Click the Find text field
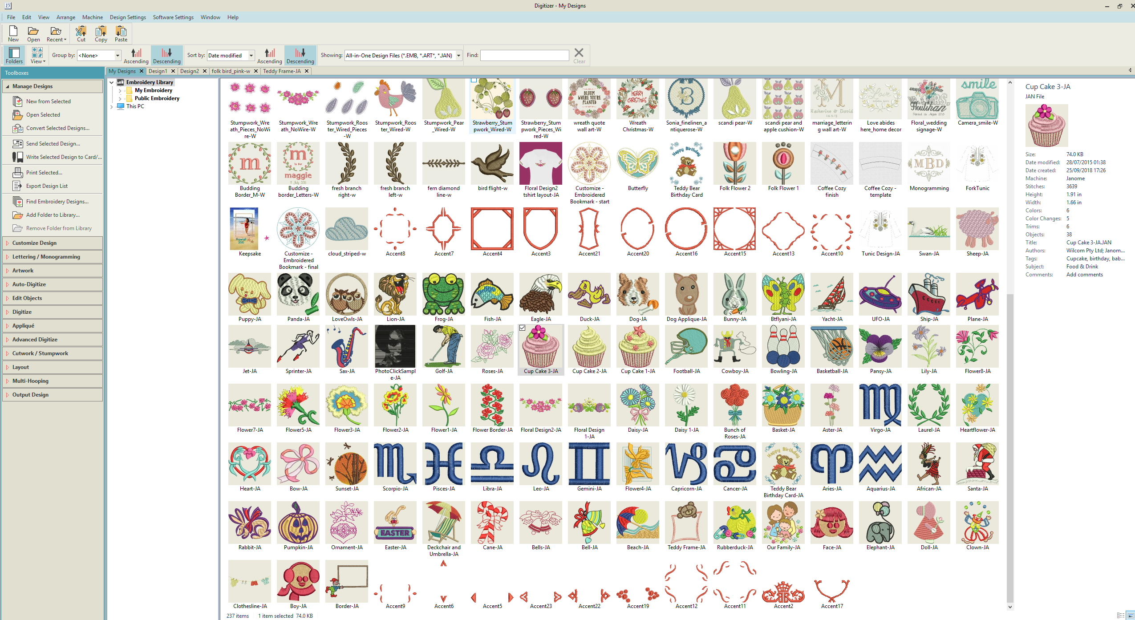This screenshot has height=620, width=1135. [x=524, y=56]
